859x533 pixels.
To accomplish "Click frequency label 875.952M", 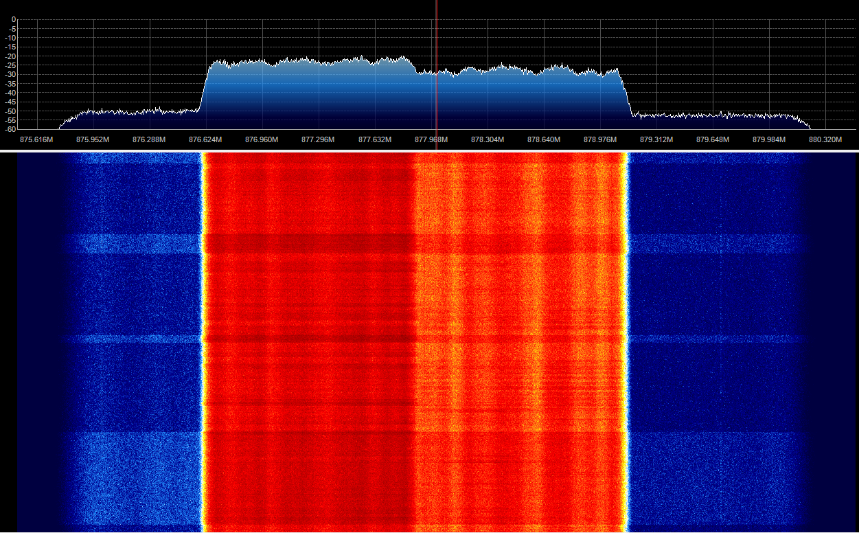I will click(93, 139).
